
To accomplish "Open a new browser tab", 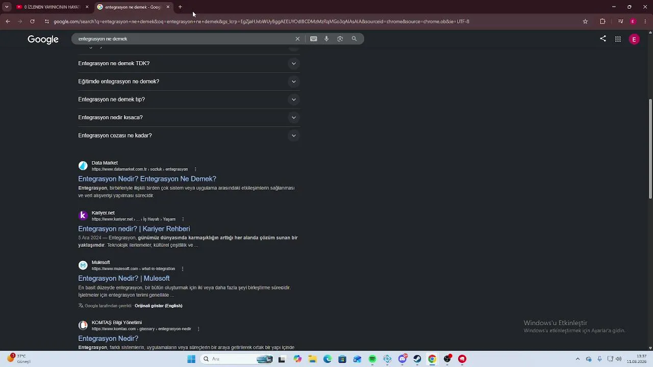I will (x=180, y=7).
